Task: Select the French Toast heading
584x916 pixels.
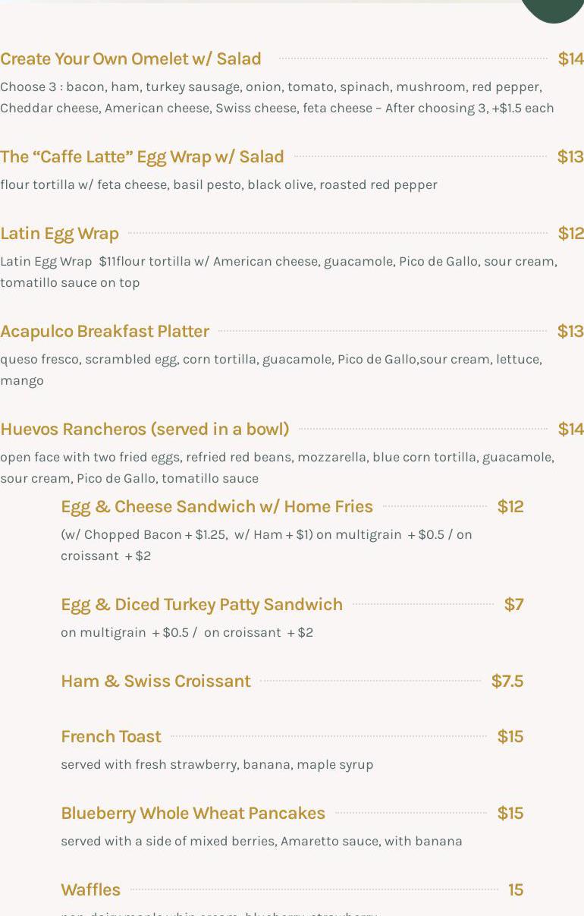Action: point(111,736)
